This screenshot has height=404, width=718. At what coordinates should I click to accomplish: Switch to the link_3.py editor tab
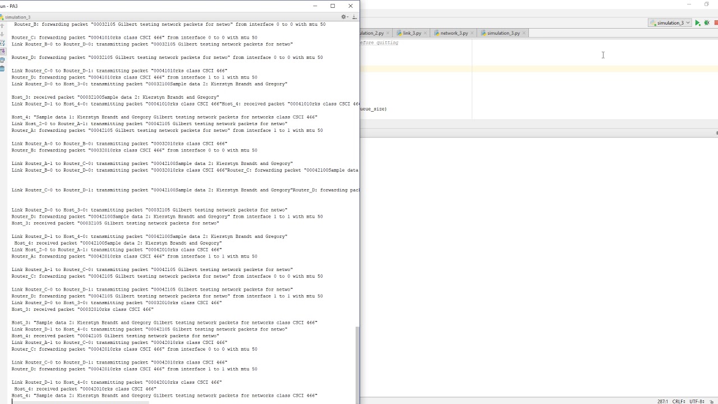click(412, 33)
